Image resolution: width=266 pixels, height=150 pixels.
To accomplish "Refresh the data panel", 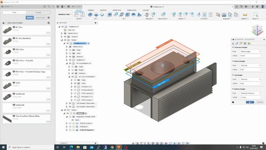I will (44, 7).
